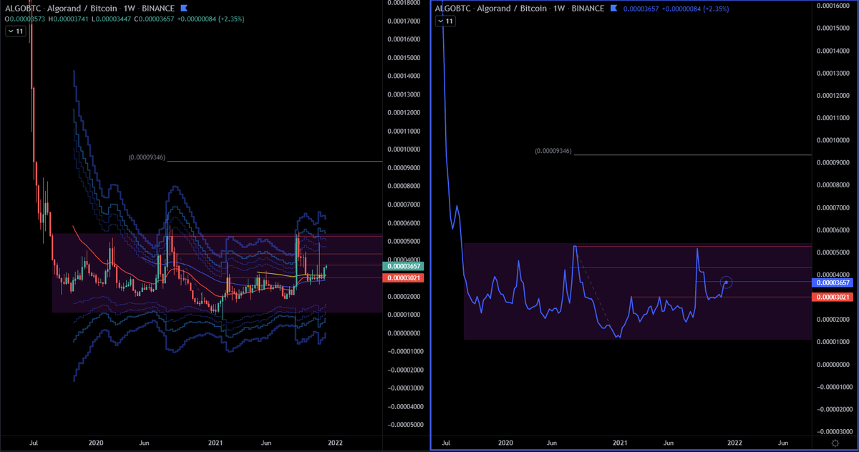Viewport: 859px width, 452px height.
Task: Click the 0.00000000 price level on right axis
Action: (834, 364)
